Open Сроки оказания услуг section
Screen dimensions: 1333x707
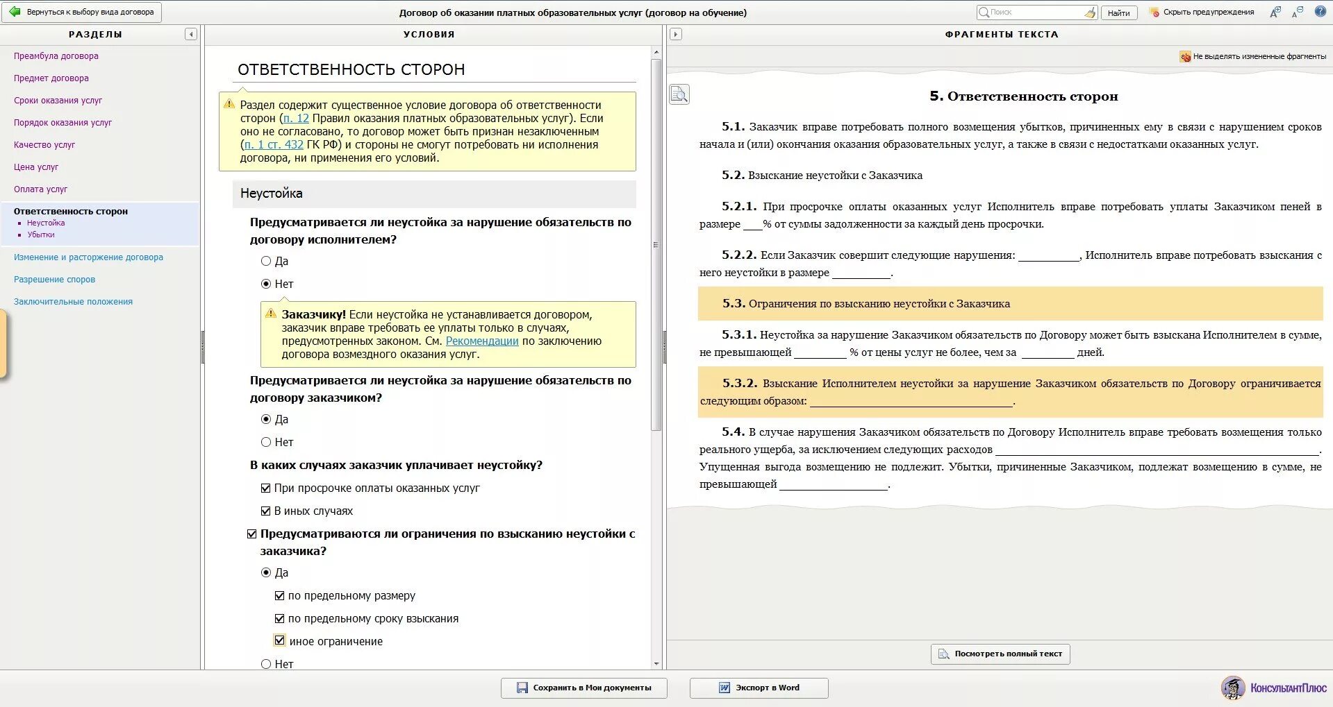click(x=58, y=101)
